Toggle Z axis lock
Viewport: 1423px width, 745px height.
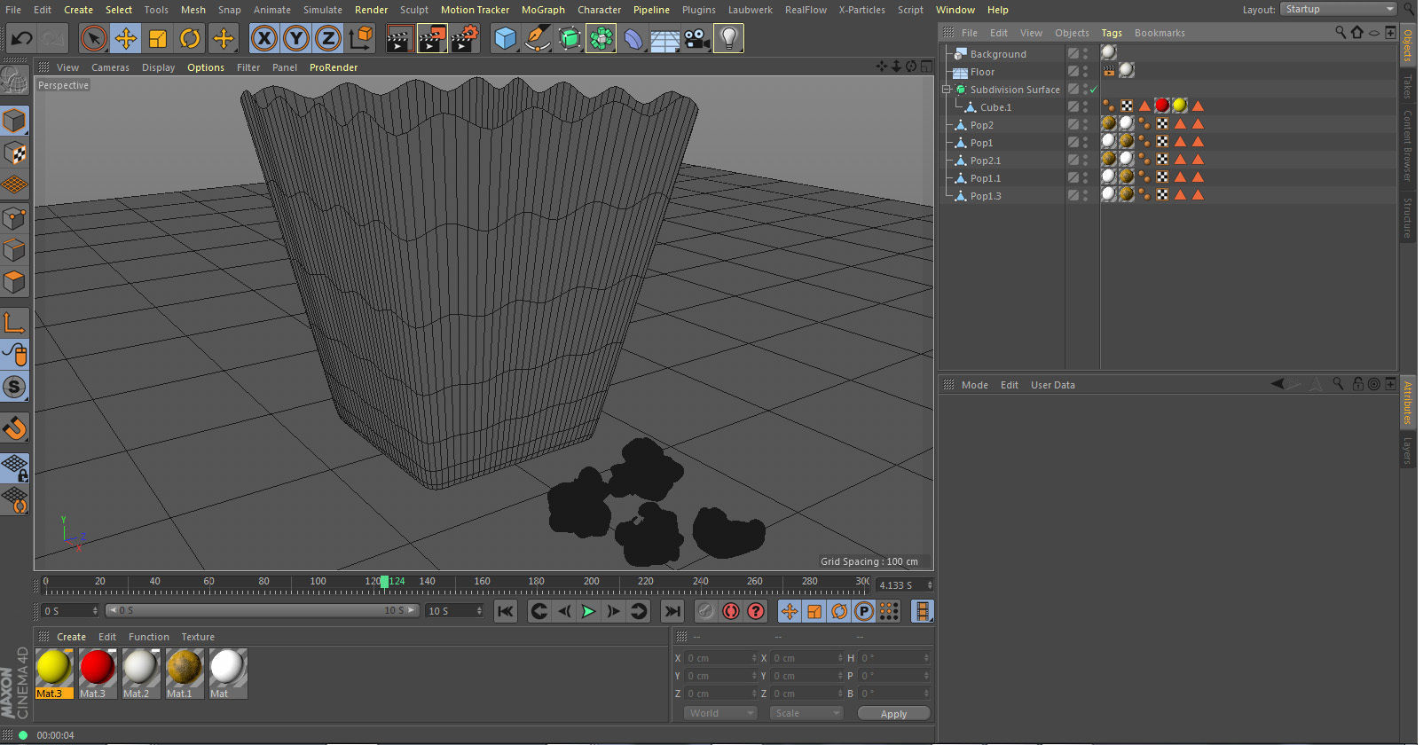(x=327, y=38)
